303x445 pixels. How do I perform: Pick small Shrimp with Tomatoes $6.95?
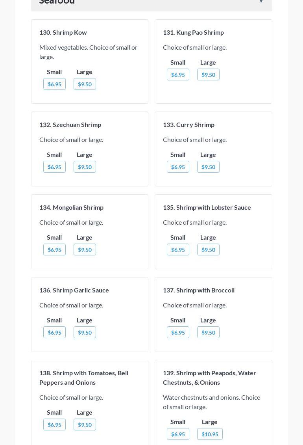(x=54, y=425)
